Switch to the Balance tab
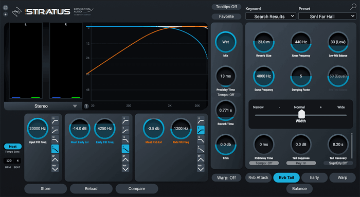This screenshot has width=360, height=197. [299, 188]
